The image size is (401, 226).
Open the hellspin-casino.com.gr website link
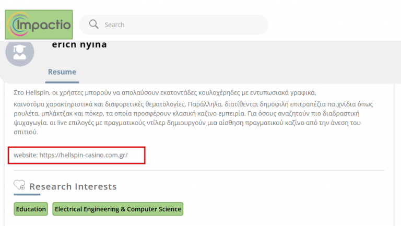coord(84,155)
